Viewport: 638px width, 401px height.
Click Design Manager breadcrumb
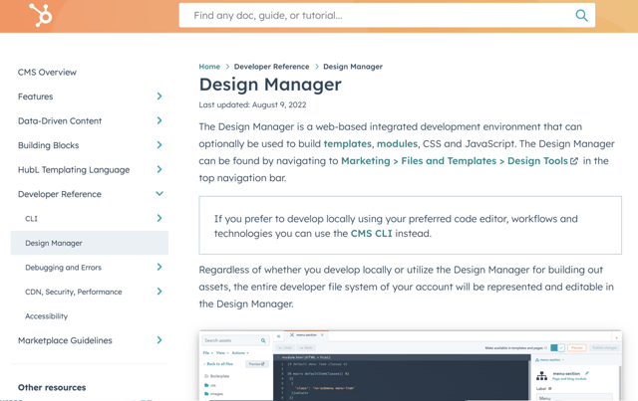coord(353,67)
